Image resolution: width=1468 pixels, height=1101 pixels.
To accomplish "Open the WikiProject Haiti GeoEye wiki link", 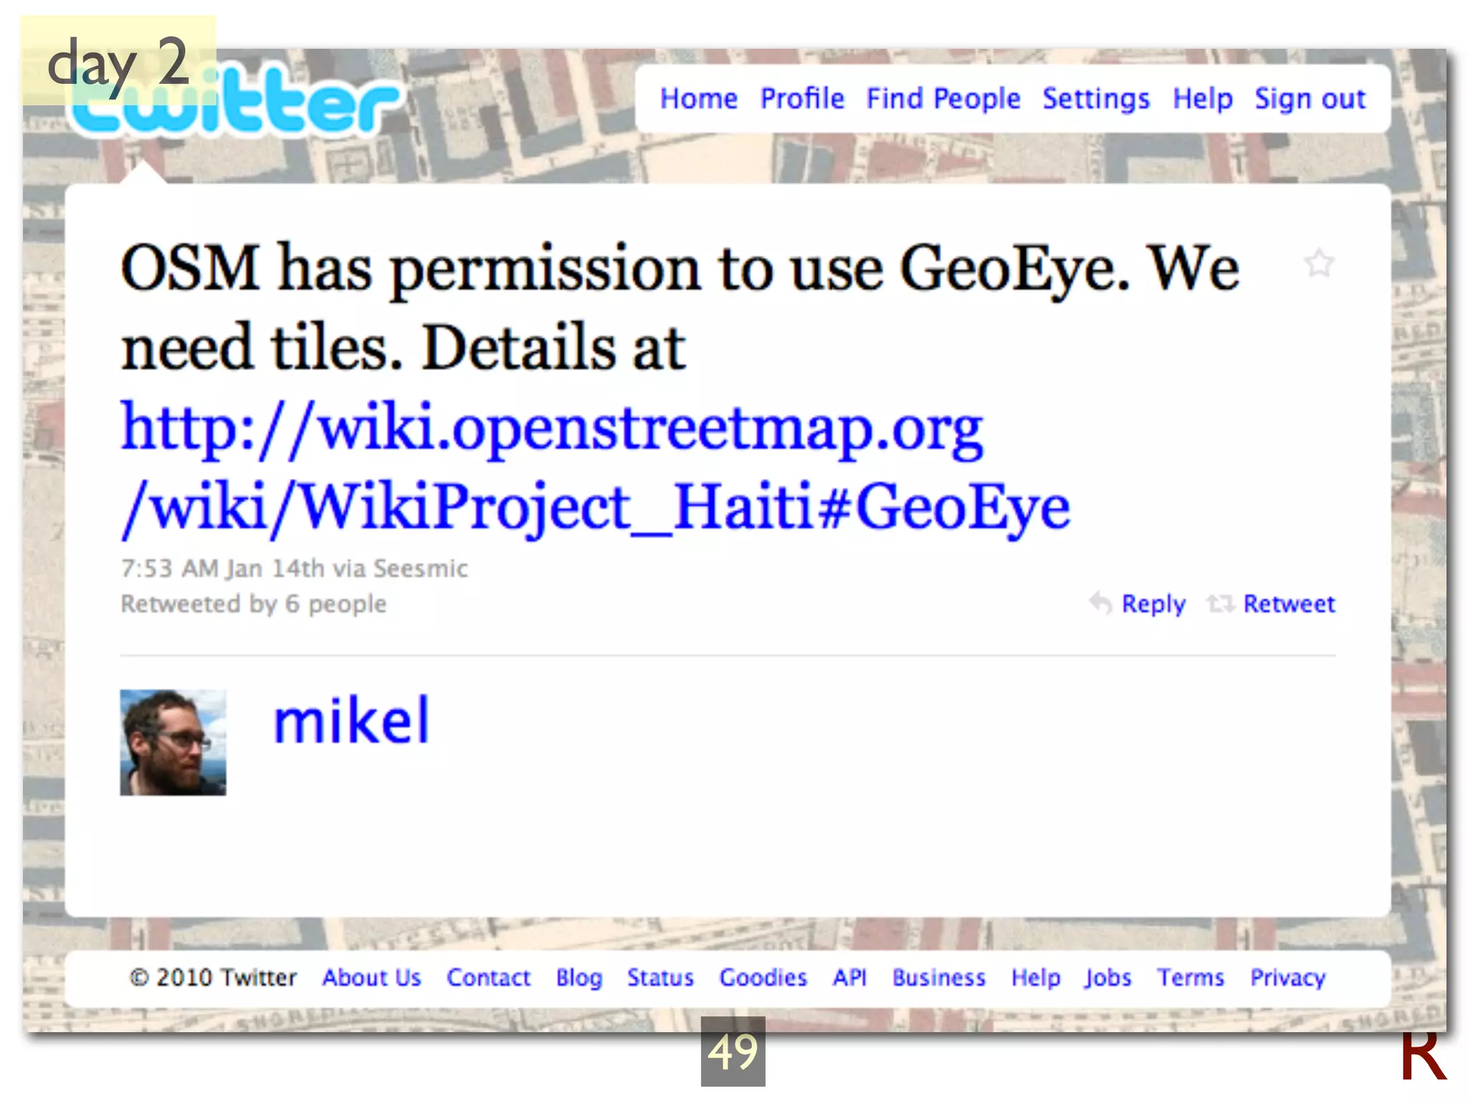I will pos(596,468).
